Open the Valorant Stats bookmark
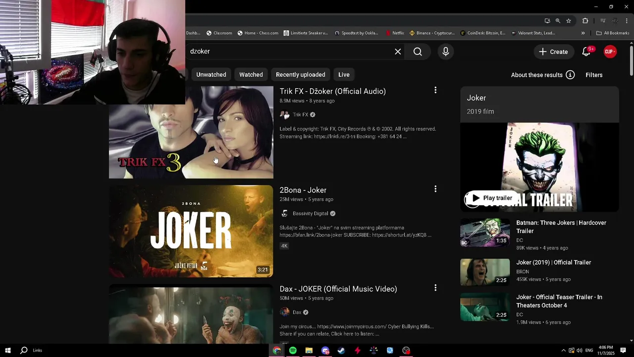The width and height of the screenshot is (634, 357). [x=532, y=33]
